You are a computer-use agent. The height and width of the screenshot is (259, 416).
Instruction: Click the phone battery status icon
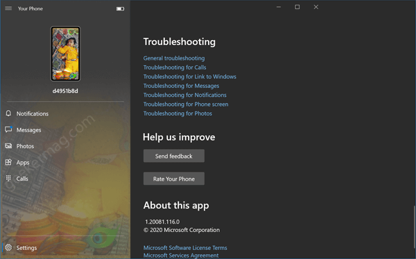coord(120,9)
